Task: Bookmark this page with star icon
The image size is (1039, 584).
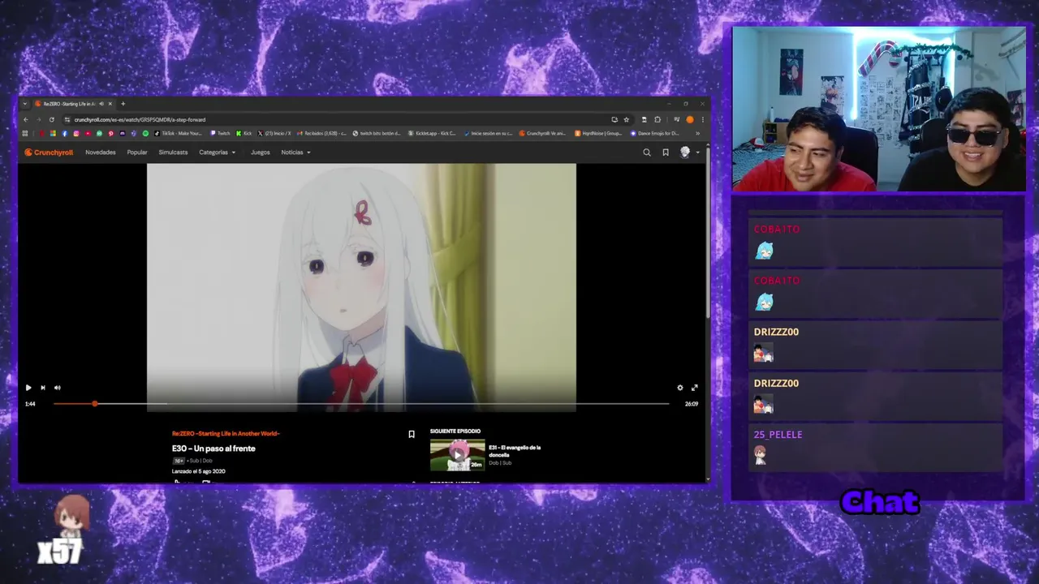Action: [x=626, y=119]
